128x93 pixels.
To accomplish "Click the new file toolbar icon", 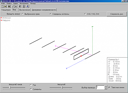I will [x=2, y=6].
